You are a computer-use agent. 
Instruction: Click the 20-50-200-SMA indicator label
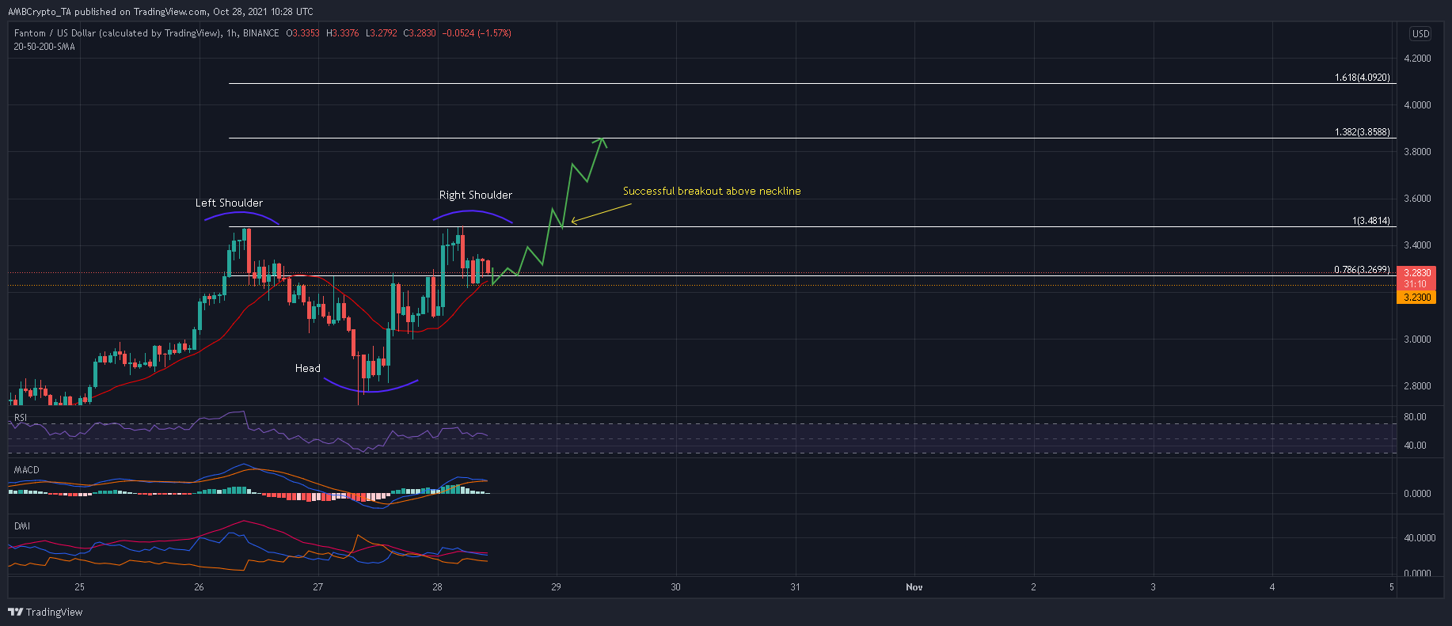tap(44, 47)
